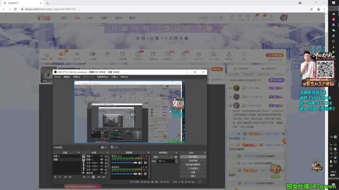Open the 上车一起玩 car icon
The width and height of the screenshot is (339, 190).
click(x=214, y=54)
